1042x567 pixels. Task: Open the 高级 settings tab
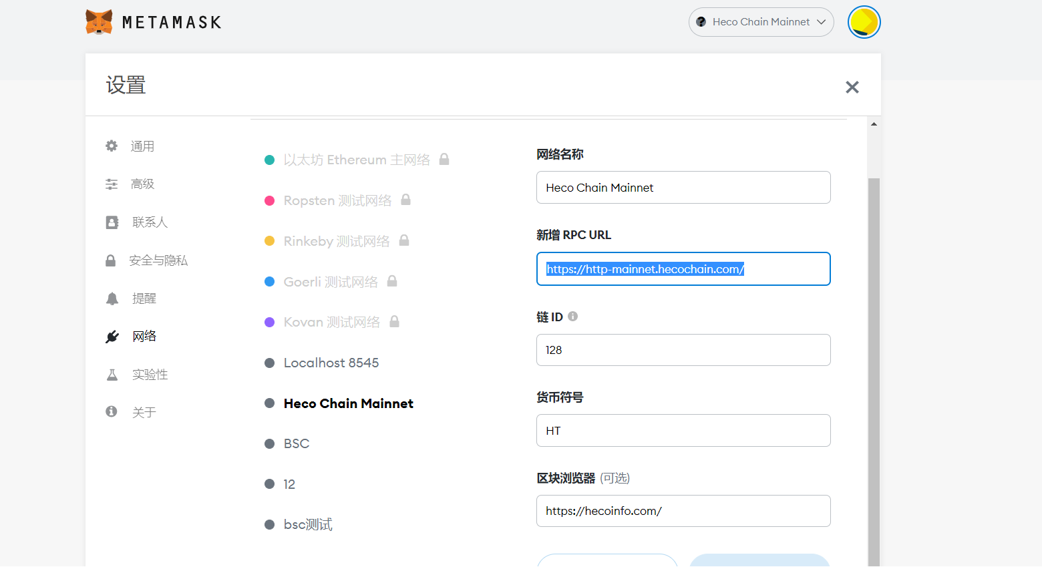coord(142,184)
